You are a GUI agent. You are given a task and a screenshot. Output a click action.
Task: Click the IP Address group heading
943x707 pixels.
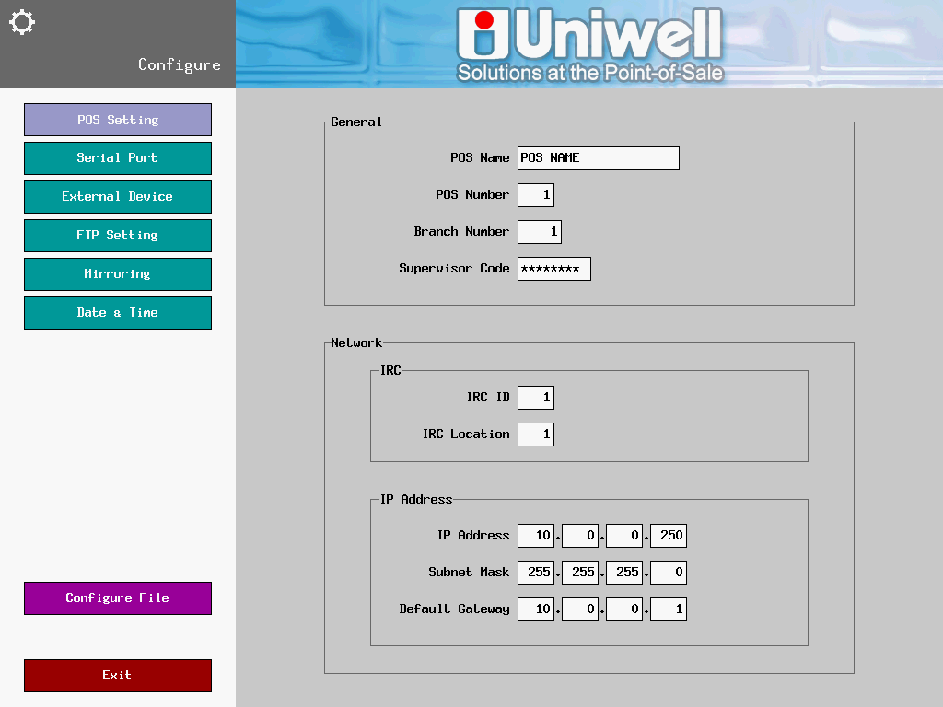(416, 500)
